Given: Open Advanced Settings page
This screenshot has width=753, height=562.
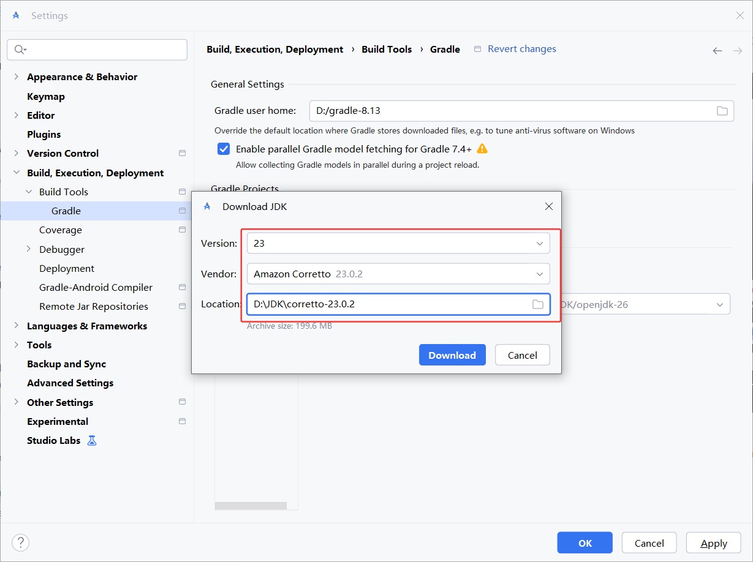Looking at the screenshot, I should click(70, 383).
